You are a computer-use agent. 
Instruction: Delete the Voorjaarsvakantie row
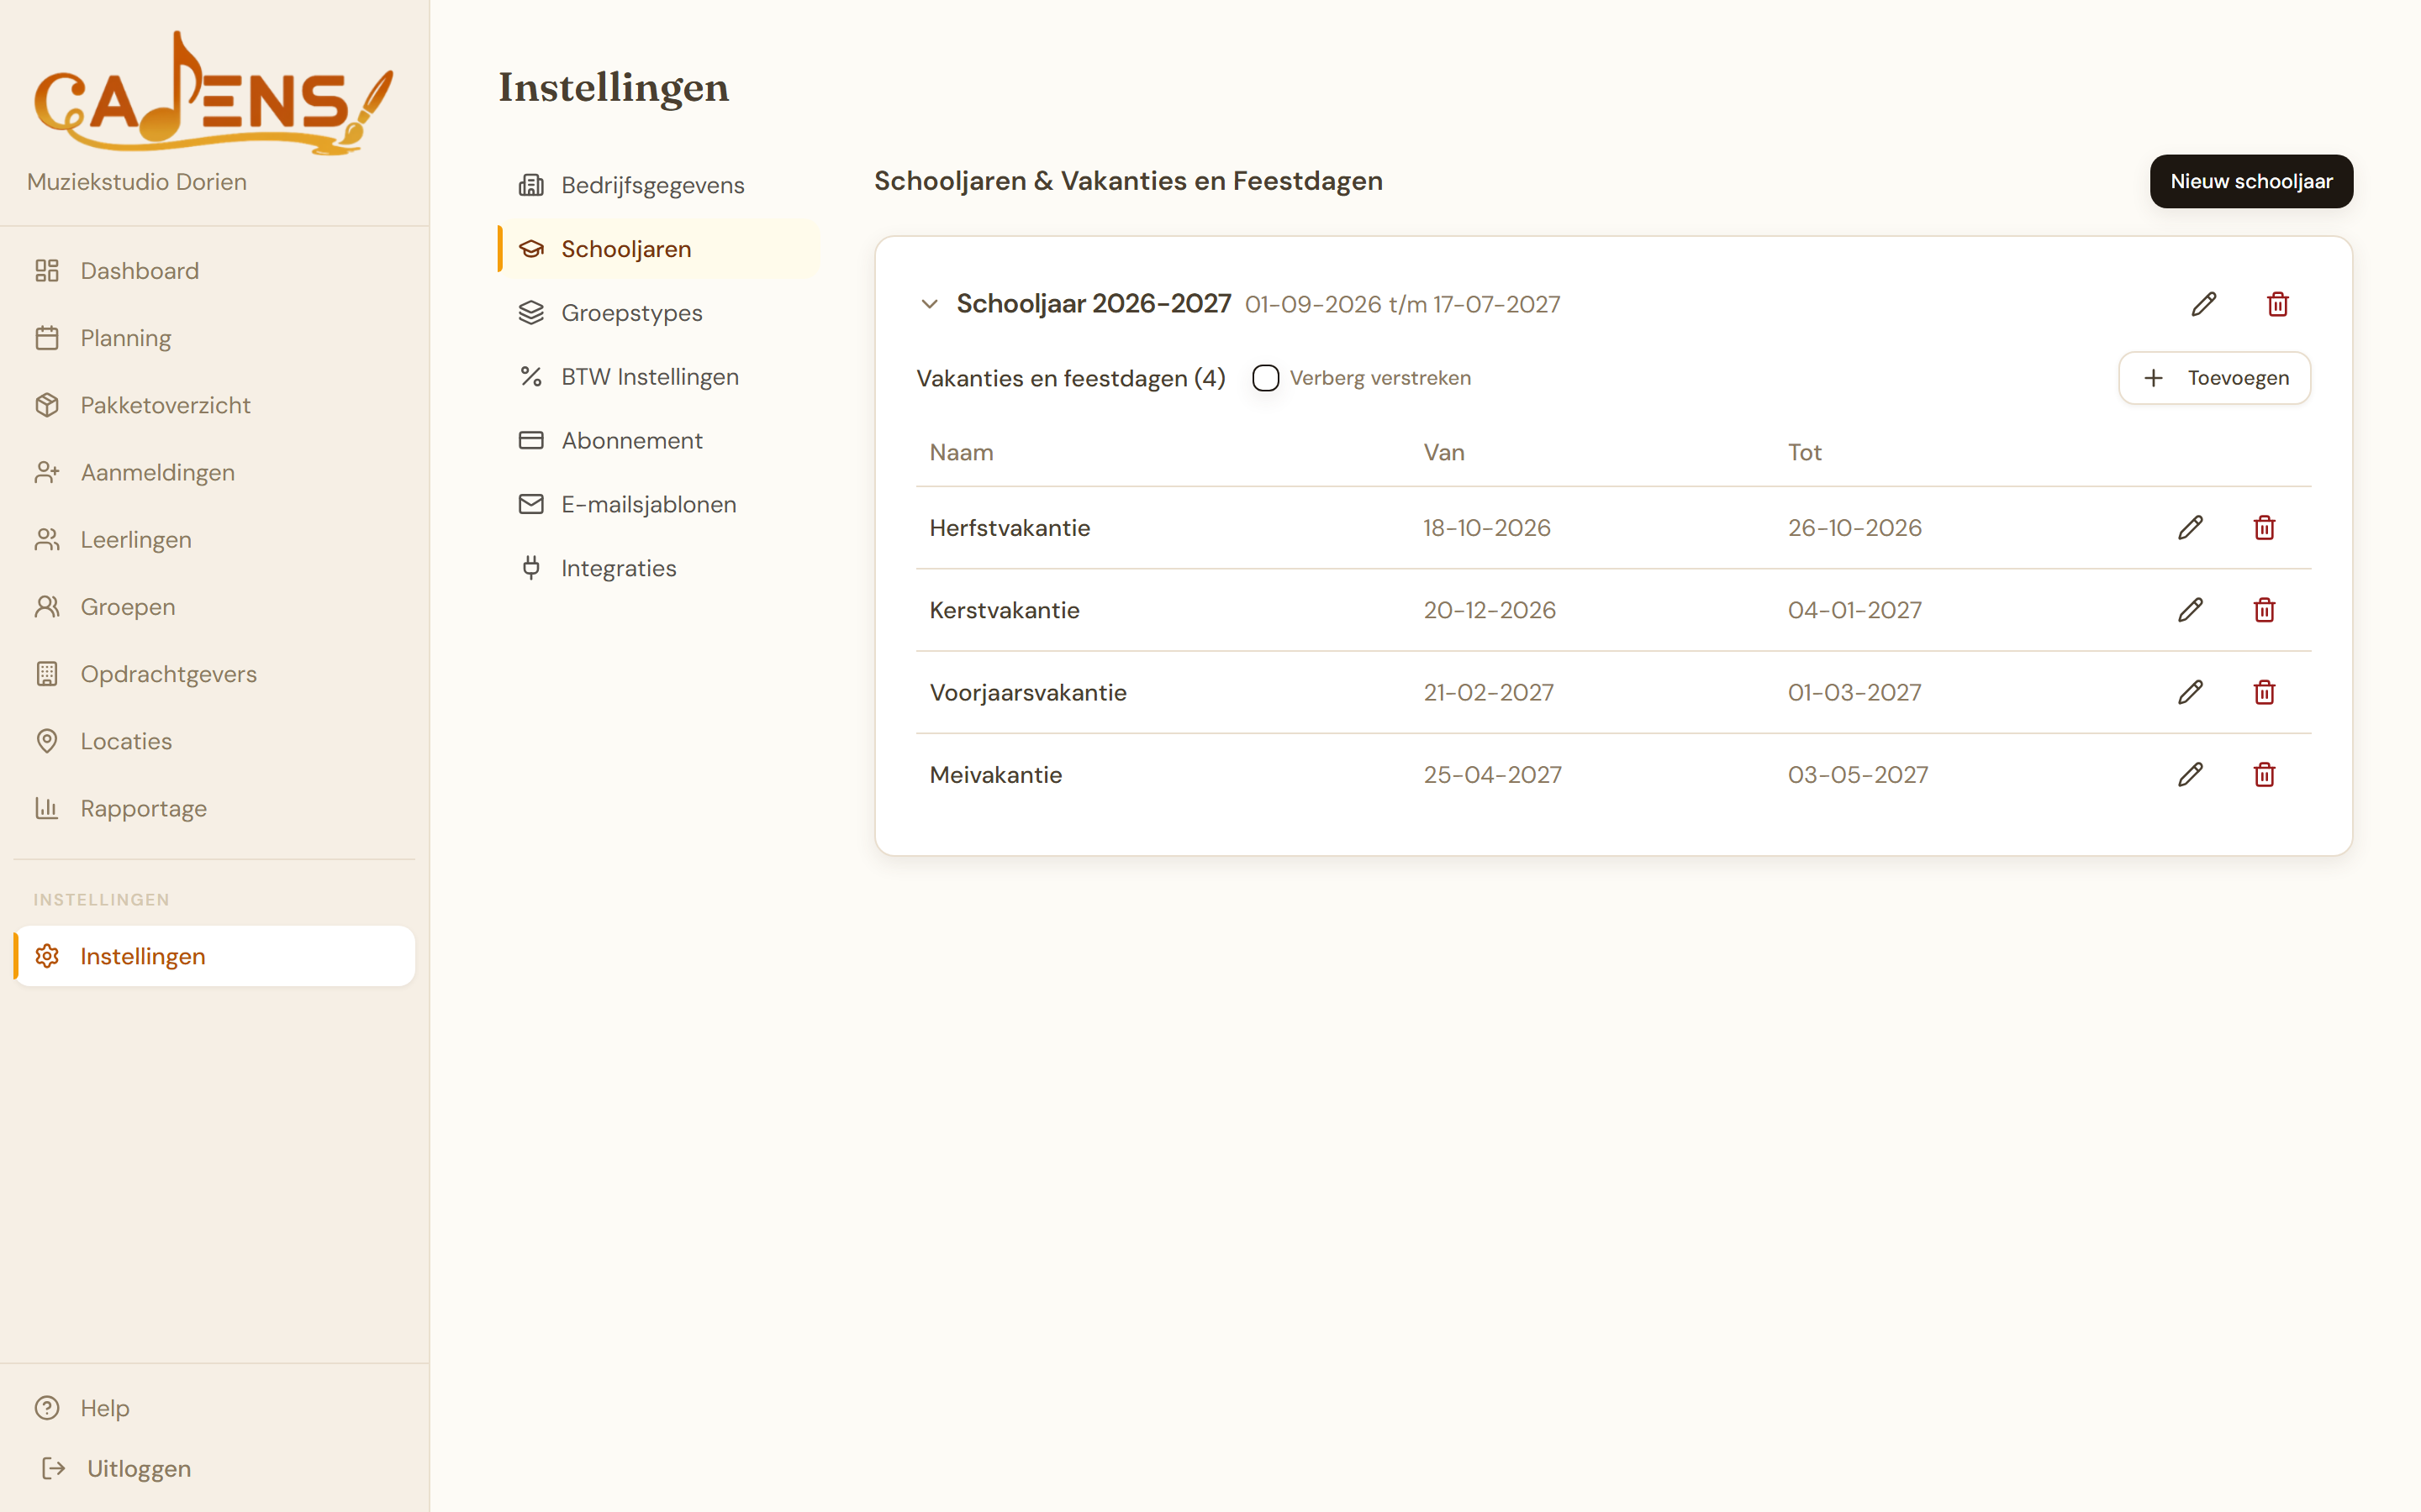(2264, 692)
